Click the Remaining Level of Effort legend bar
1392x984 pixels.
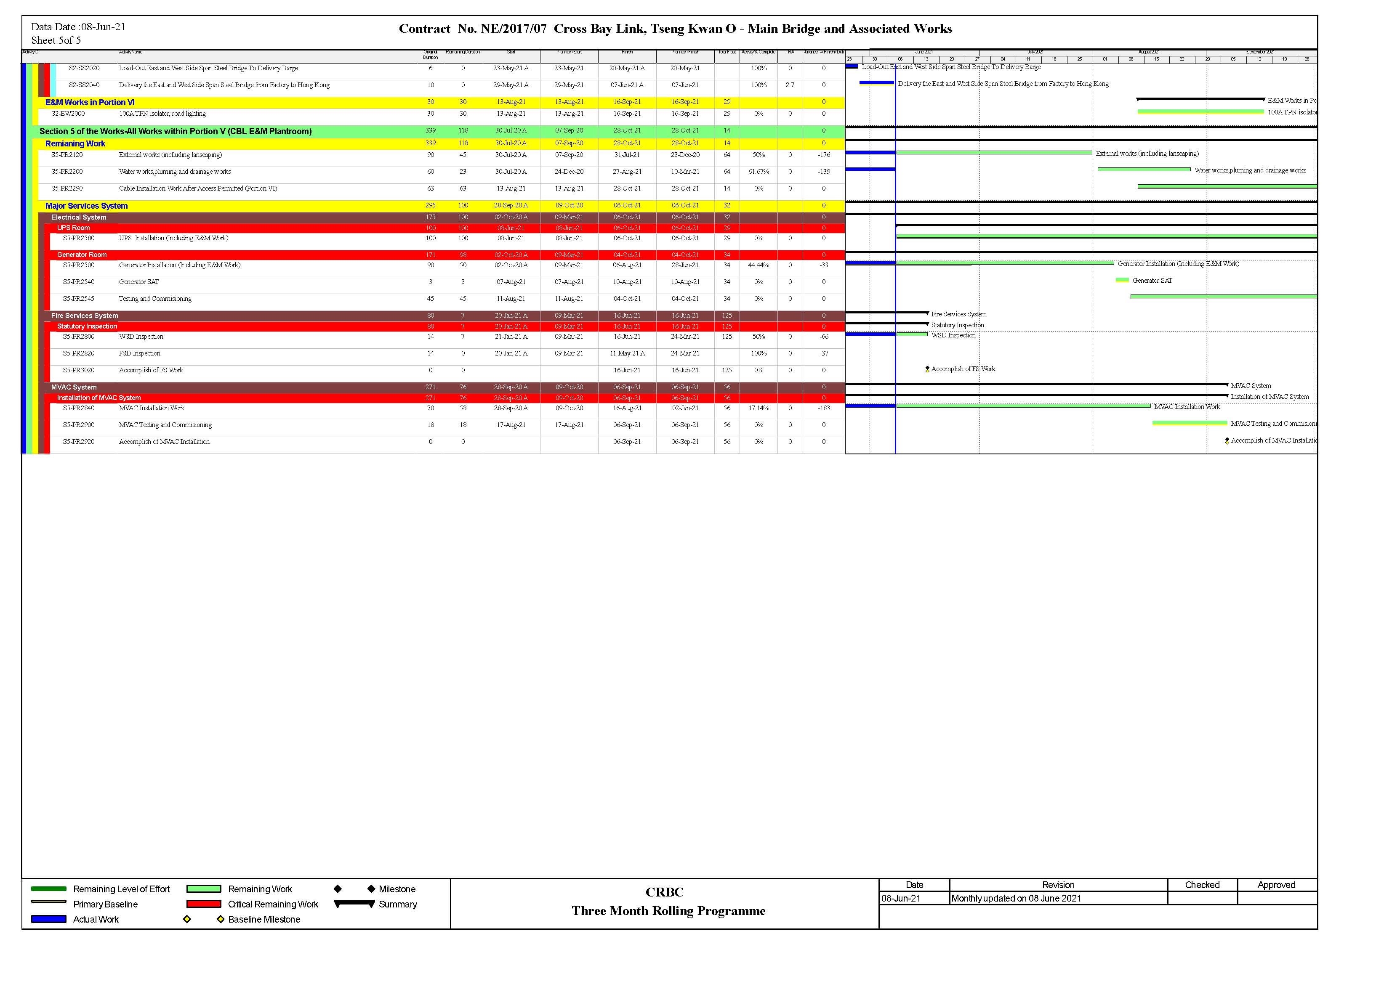48,889
